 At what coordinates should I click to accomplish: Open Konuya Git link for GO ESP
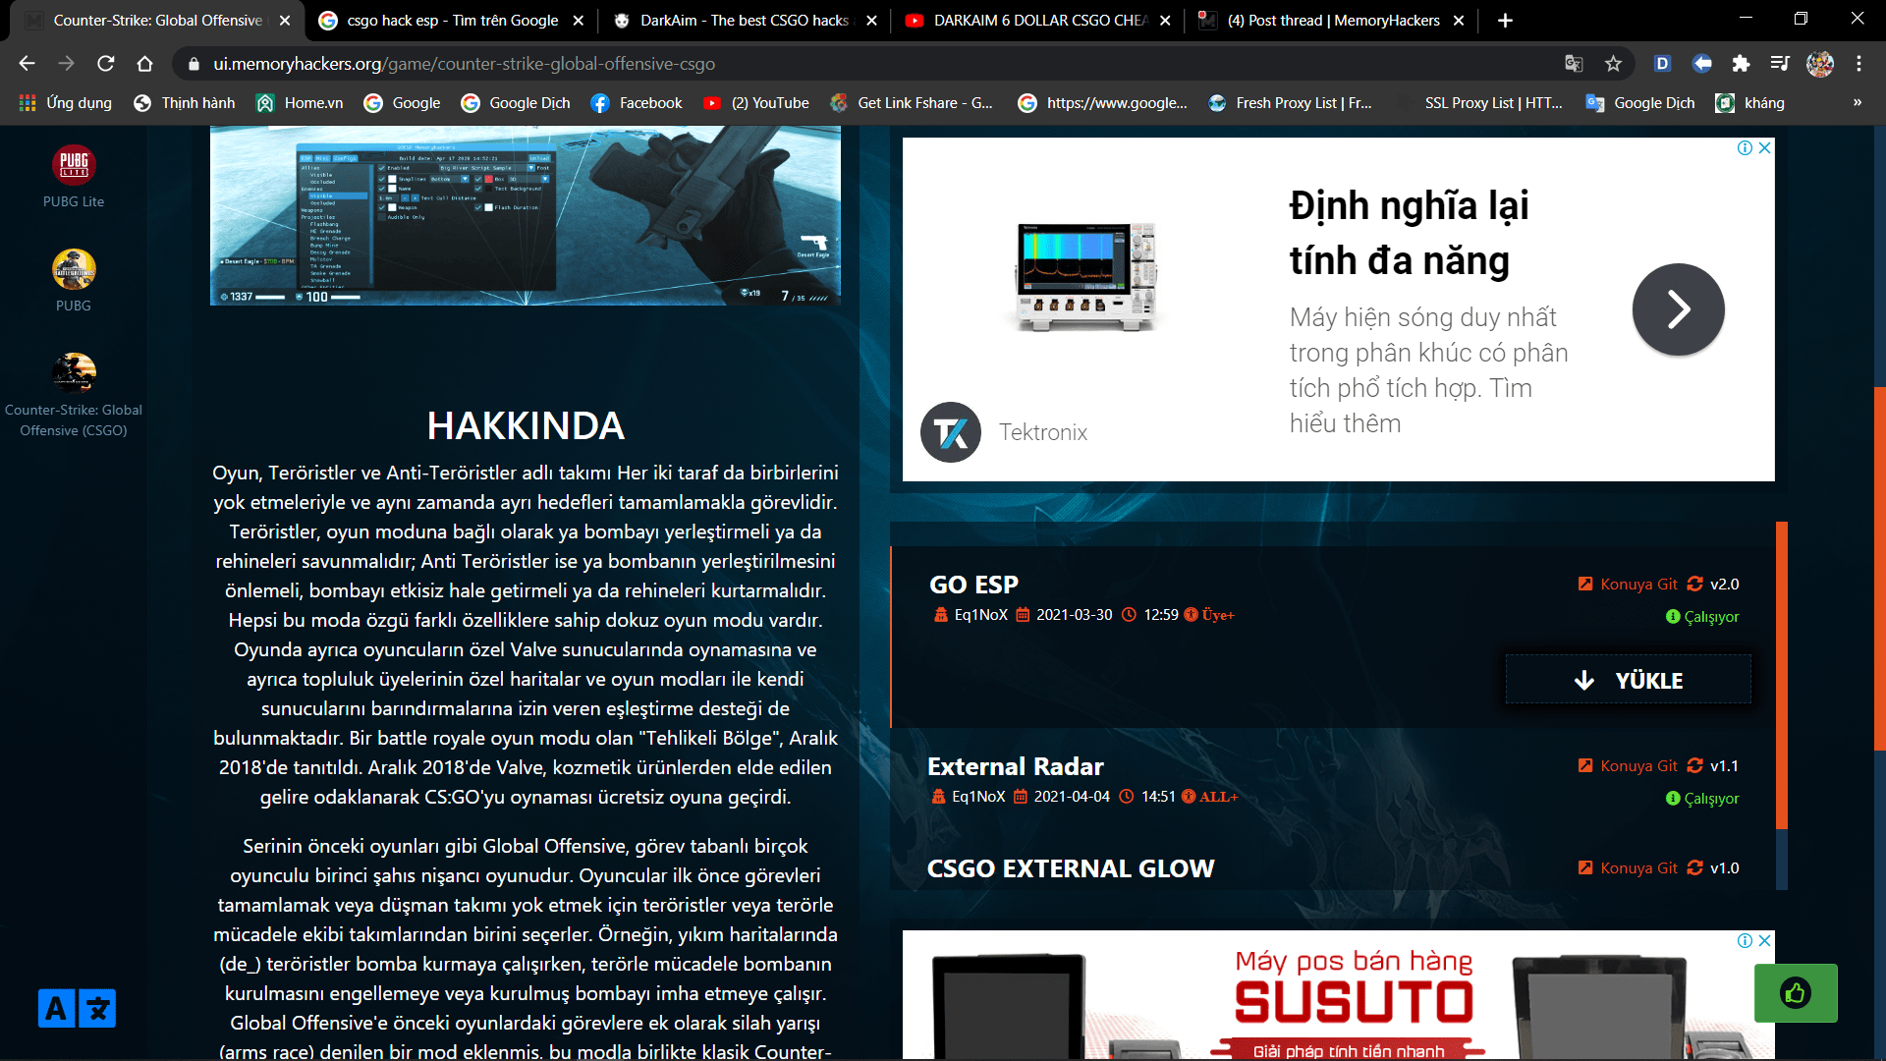[x=1628, y=584]
